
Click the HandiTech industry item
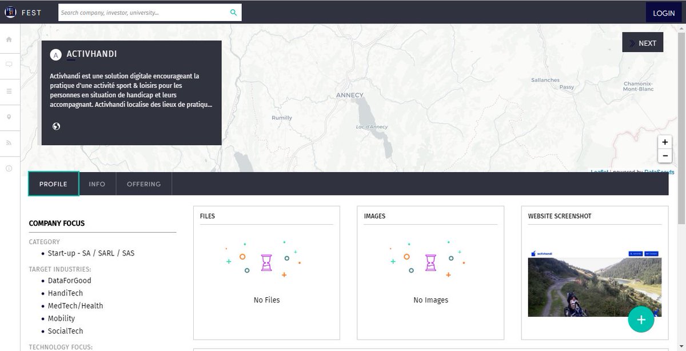(65, 293)
